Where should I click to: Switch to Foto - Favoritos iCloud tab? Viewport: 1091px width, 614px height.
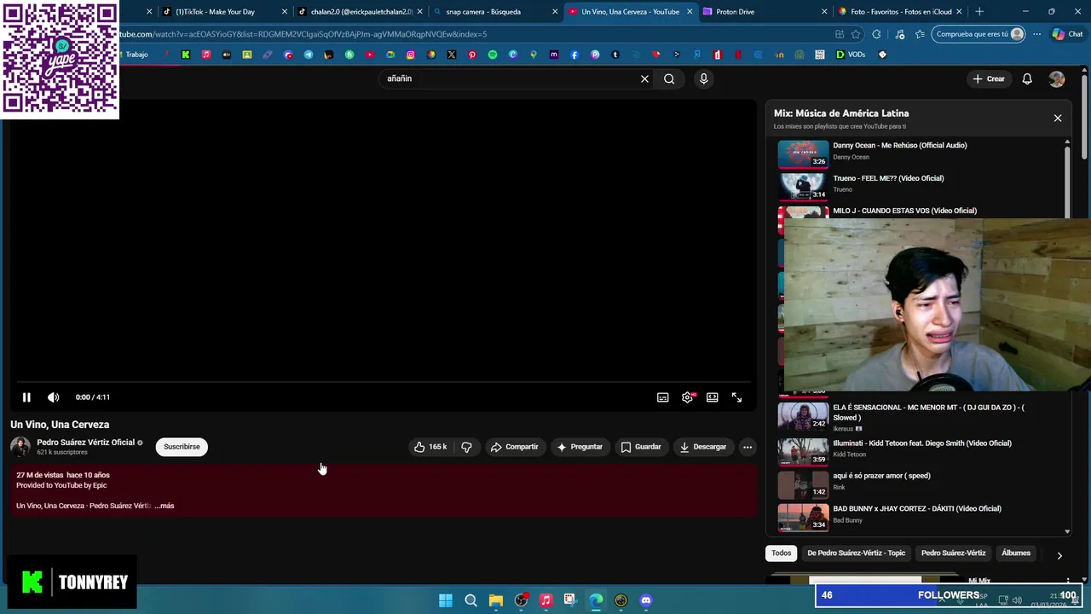tap(899, 12)
